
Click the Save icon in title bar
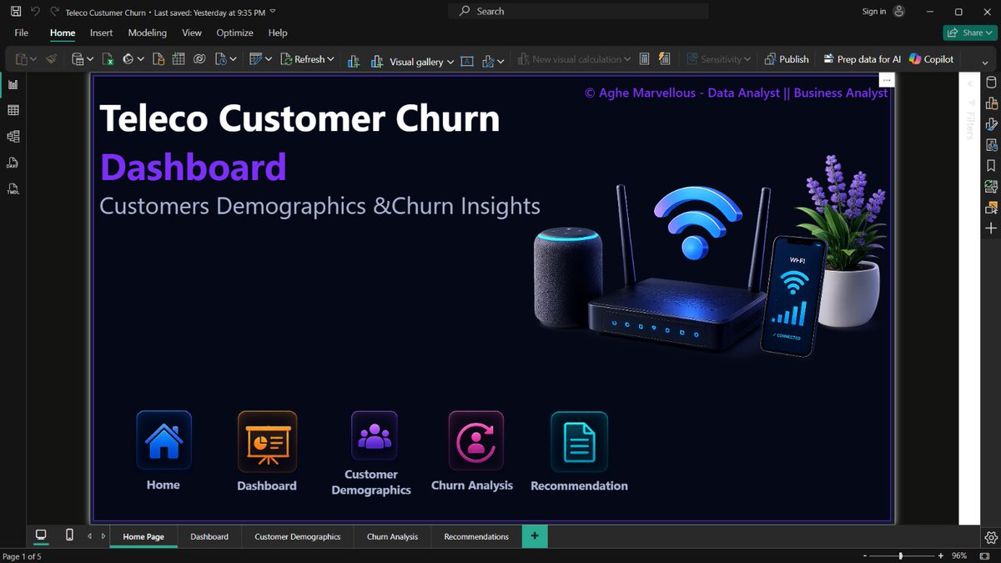click(x=16, y=12)
